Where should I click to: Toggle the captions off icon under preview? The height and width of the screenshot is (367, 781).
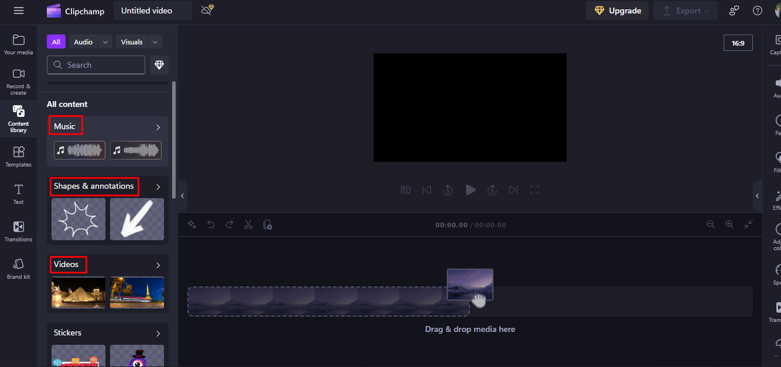tap(406, 190)
